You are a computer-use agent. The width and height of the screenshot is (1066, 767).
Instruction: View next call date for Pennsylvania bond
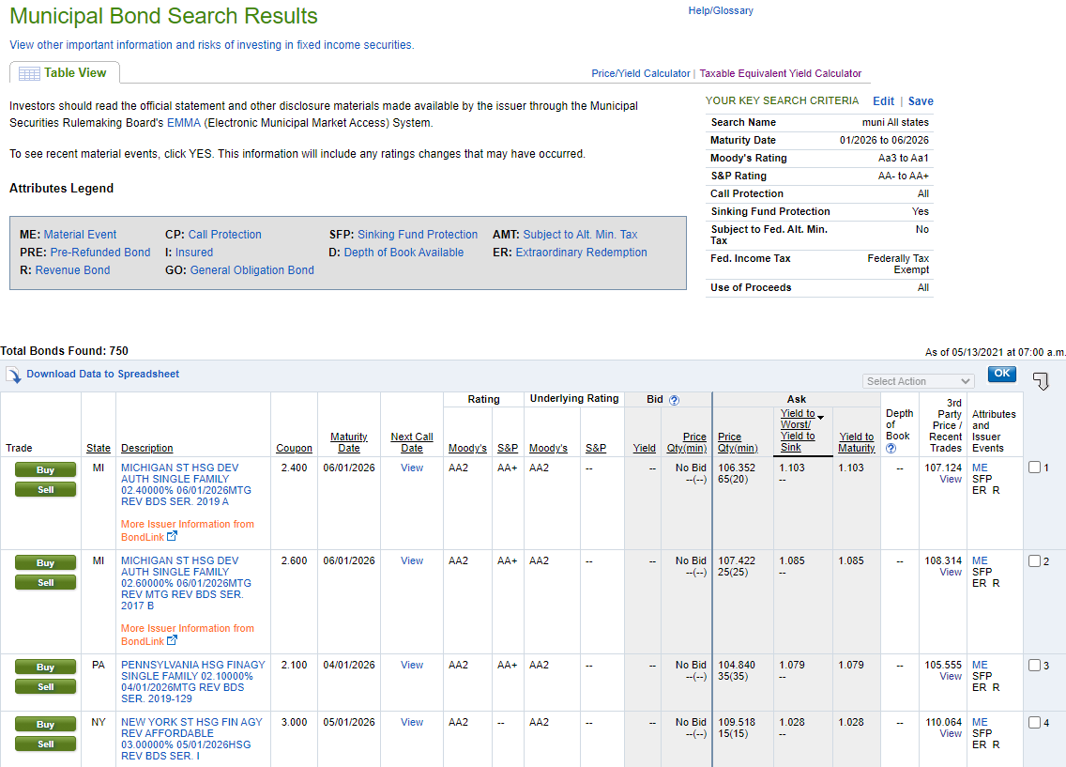[x=412, y=665]
